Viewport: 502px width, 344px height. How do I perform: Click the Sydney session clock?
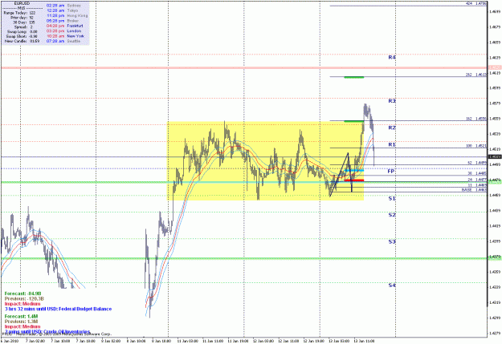click(63, 6)
